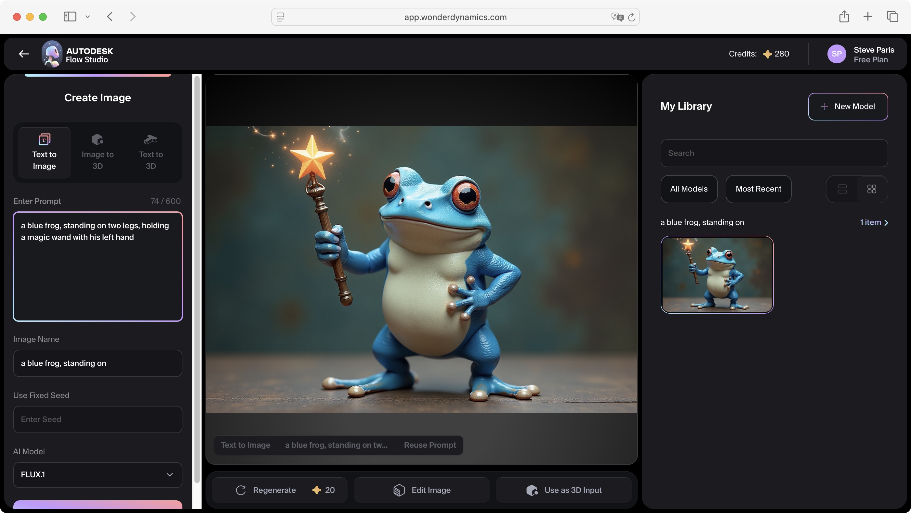The height and width of the screenshot is (513, 911).
Task: Click the SP user avatar
Action: (836, 54)
